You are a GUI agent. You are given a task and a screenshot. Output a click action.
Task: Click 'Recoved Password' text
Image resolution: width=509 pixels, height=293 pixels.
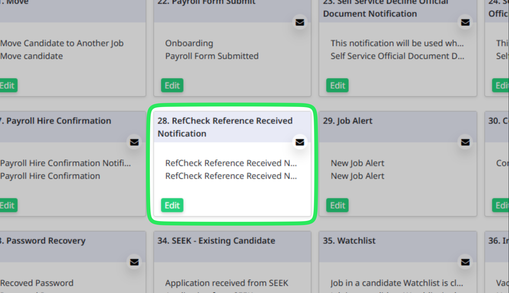(37, 283)
